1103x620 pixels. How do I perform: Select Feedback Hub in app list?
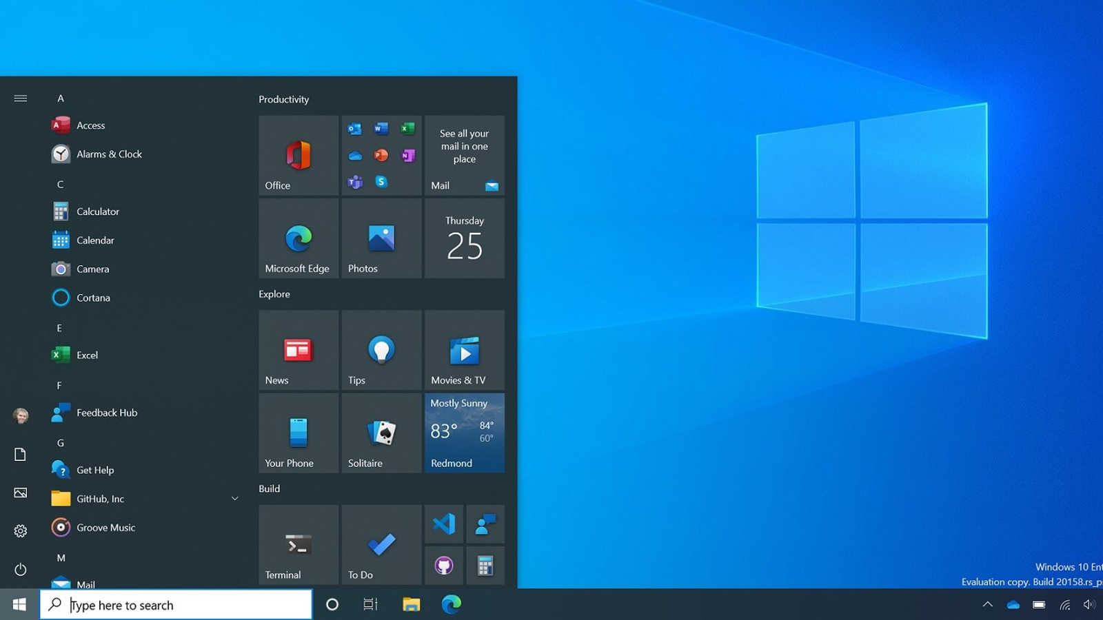107,413
